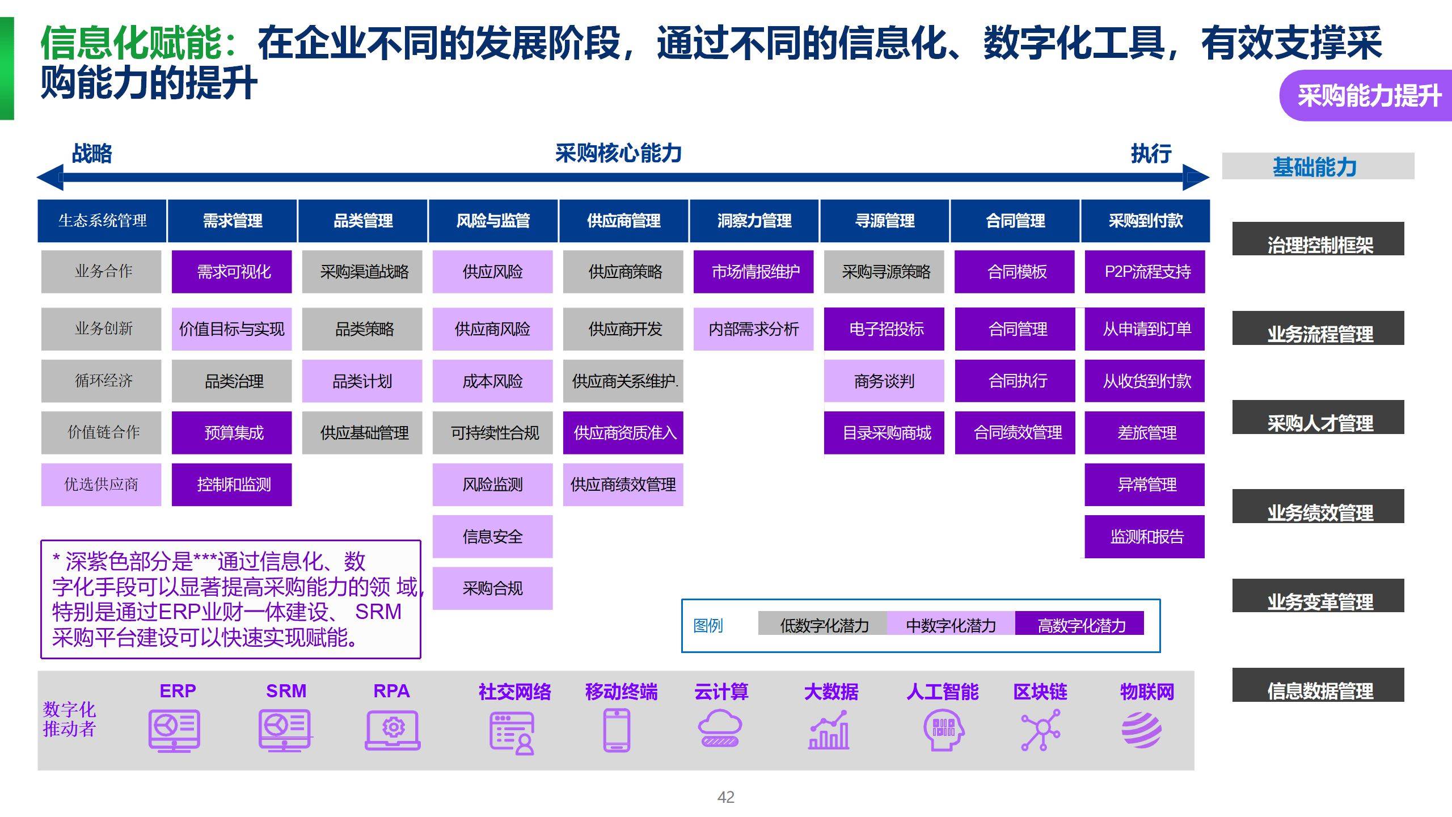Select the 风险与监管 column header
The image size is (1452, 817).
click(x=493, y=221)
